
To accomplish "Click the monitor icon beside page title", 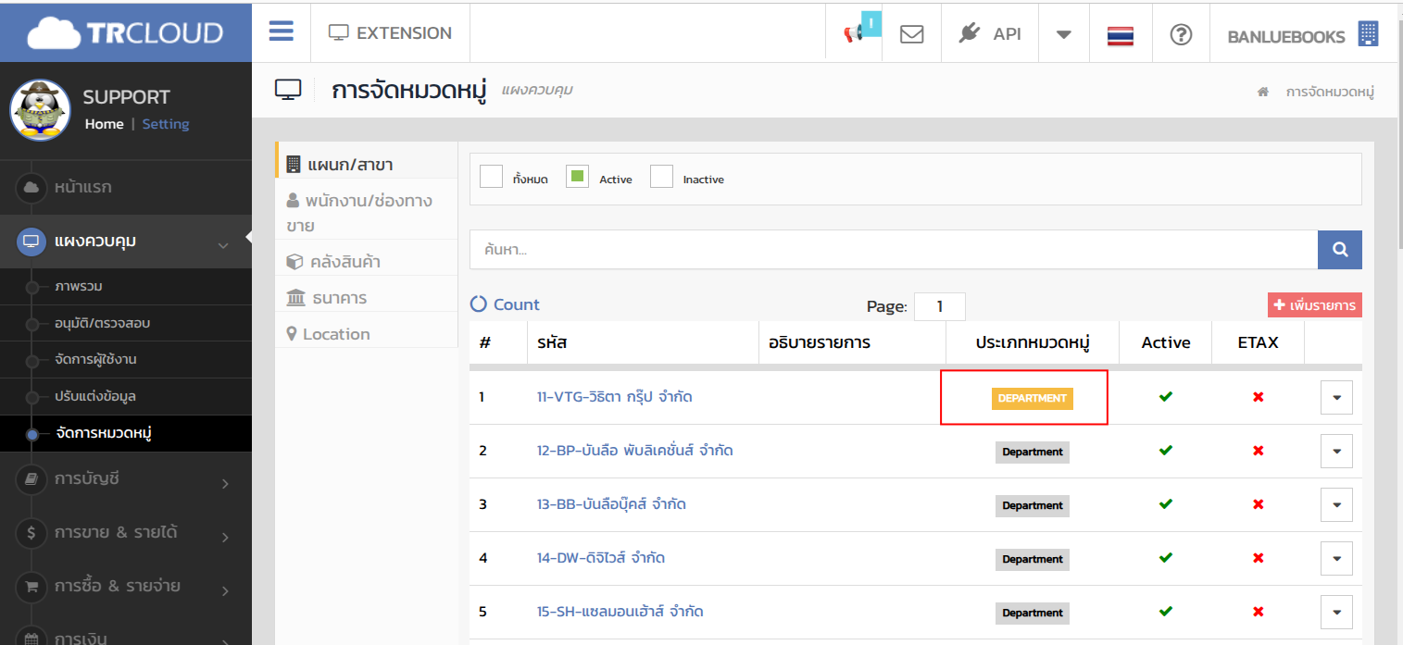I will (x=288, y=91).
